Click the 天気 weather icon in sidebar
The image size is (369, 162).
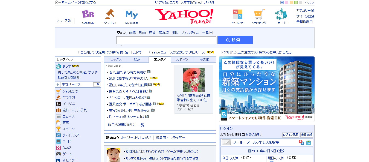tap(58, 123)
